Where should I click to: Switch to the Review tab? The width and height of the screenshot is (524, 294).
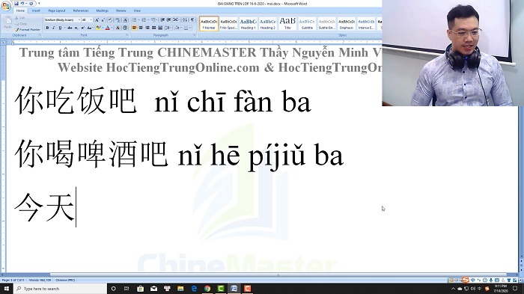click(121, 10)
